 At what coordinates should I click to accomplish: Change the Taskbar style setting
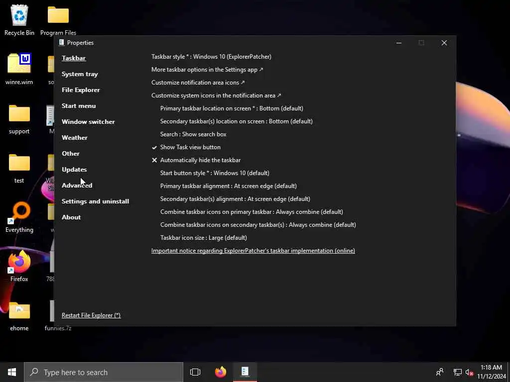tap(211, 57)
